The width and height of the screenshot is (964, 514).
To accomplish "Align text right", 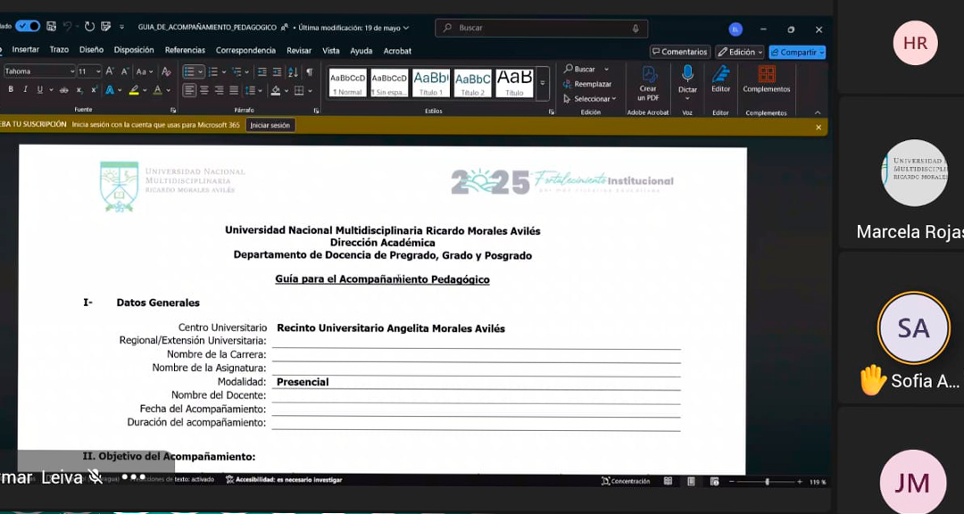I will point(219,90).
